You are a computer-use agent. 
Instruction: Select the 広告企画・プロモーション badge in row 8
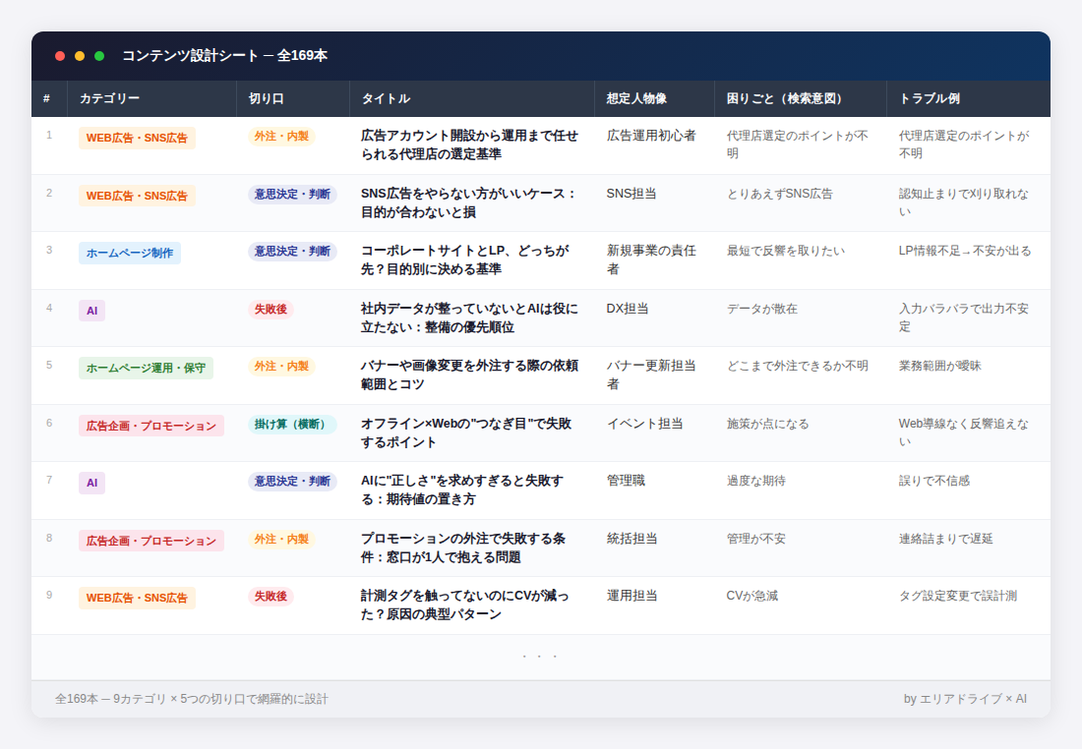click(x=150, y=539)
